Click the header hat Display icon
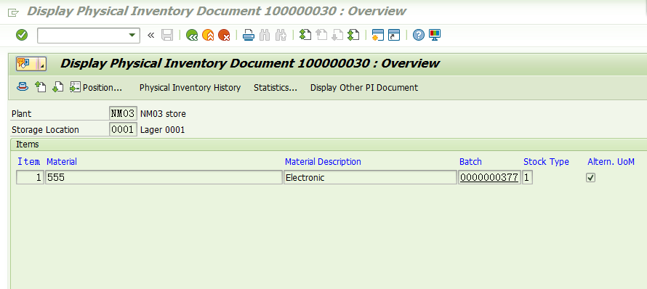Image resolution: width=647 pixels, height=289 pixels. (23, 87)
